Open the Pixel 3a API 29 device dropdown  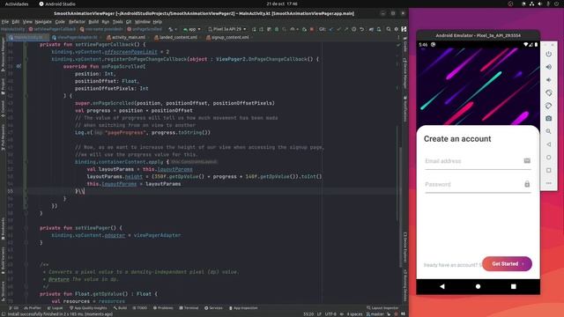227,29
